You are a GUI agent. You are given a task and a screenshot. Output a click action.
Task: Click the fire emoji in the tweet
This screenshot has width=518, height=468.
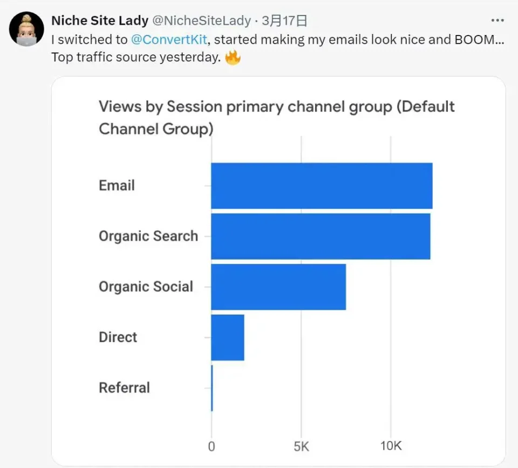[x=233, y=58]
